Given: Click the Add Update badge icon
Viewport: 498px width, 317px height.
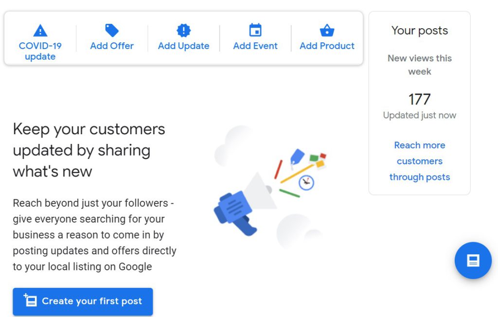Looking at the screenshot, I should click(183, 31).
